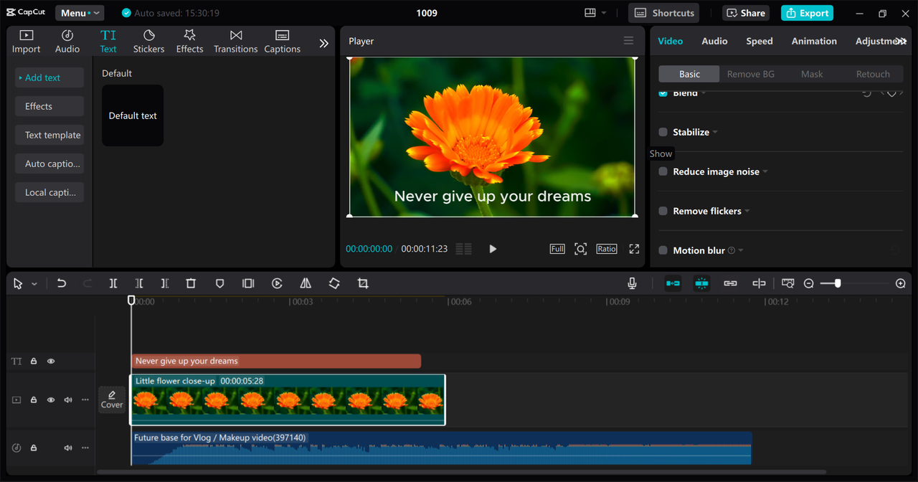Select the Retouch sub-tab
918x482 pixels.
tap(873, 74)
